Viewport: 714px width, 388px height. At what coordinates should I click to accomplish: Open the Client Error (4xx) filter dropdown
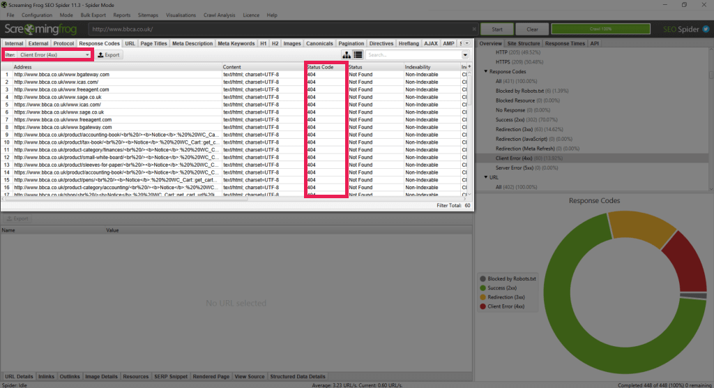(54, 54)
